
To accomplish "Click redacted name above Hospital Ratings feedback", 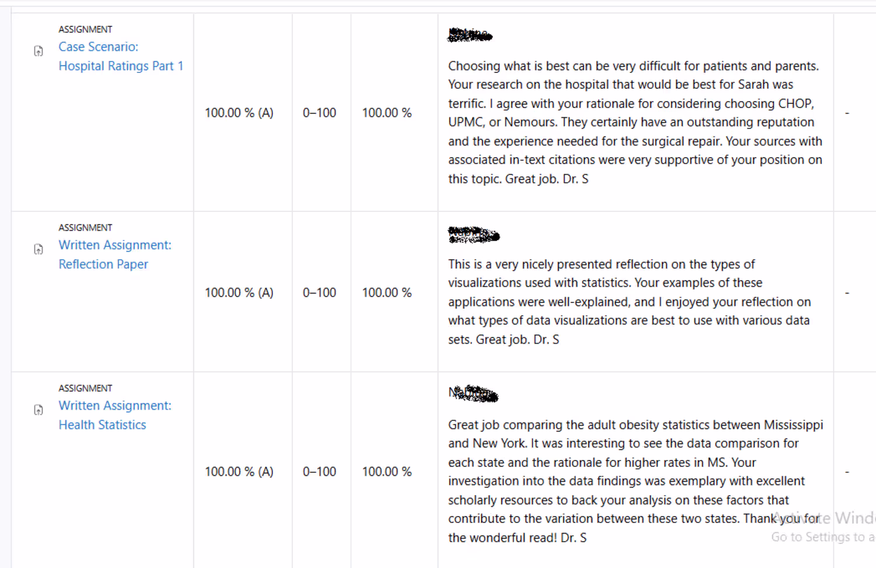I will point(470,35).
